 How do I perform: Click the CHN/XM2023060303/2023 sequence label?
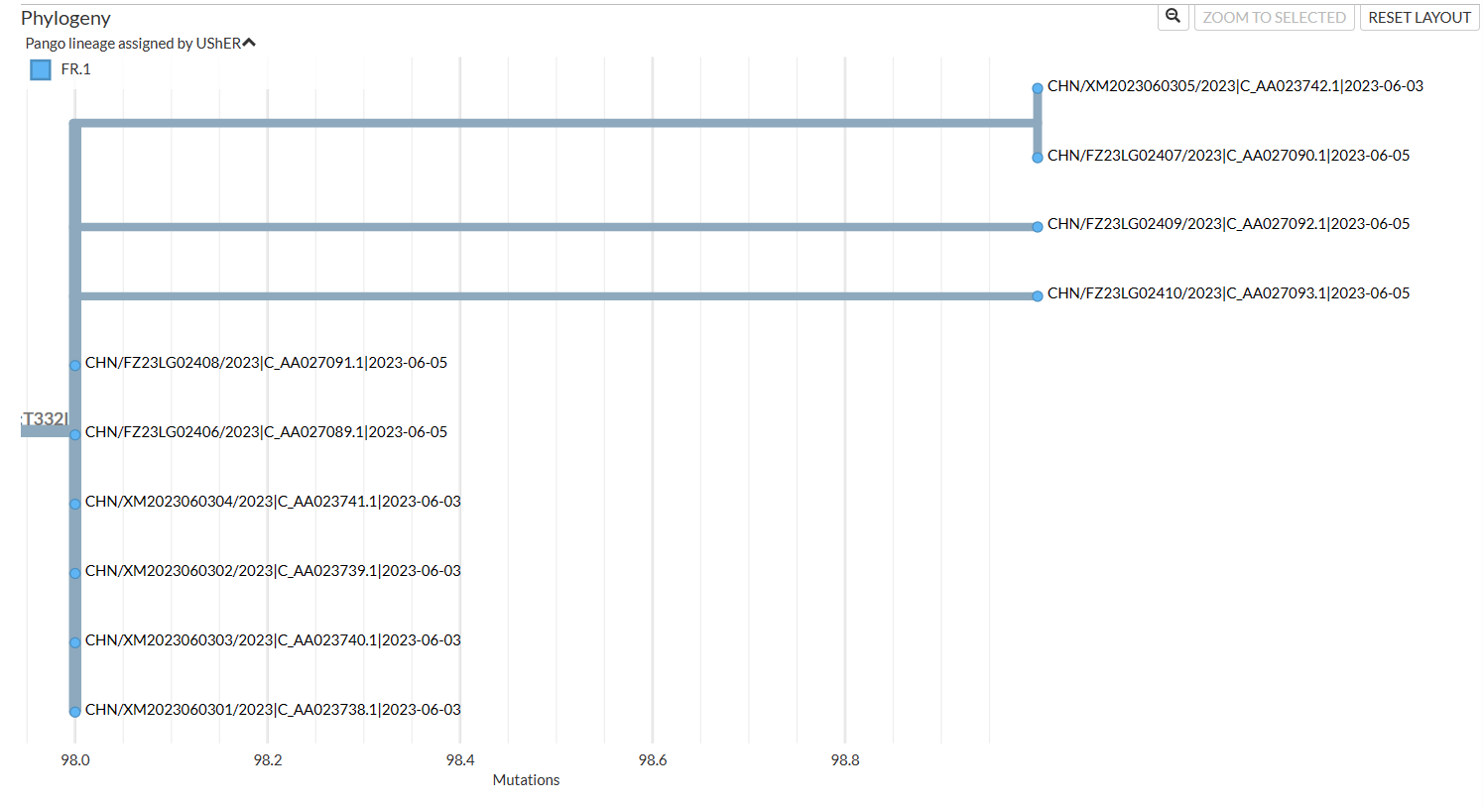pyautogui.click(x=273, y=639)
